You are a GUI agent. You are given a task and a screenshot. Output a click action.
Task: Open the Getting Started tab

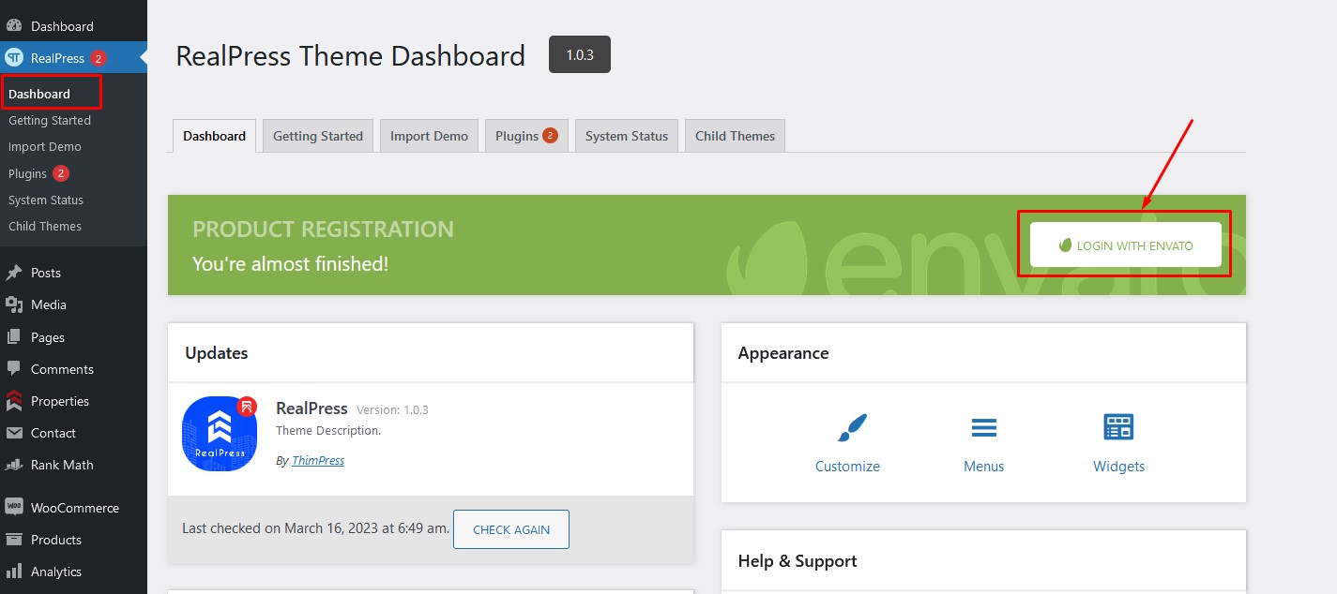pyautogui.click(x=318, y=136)
